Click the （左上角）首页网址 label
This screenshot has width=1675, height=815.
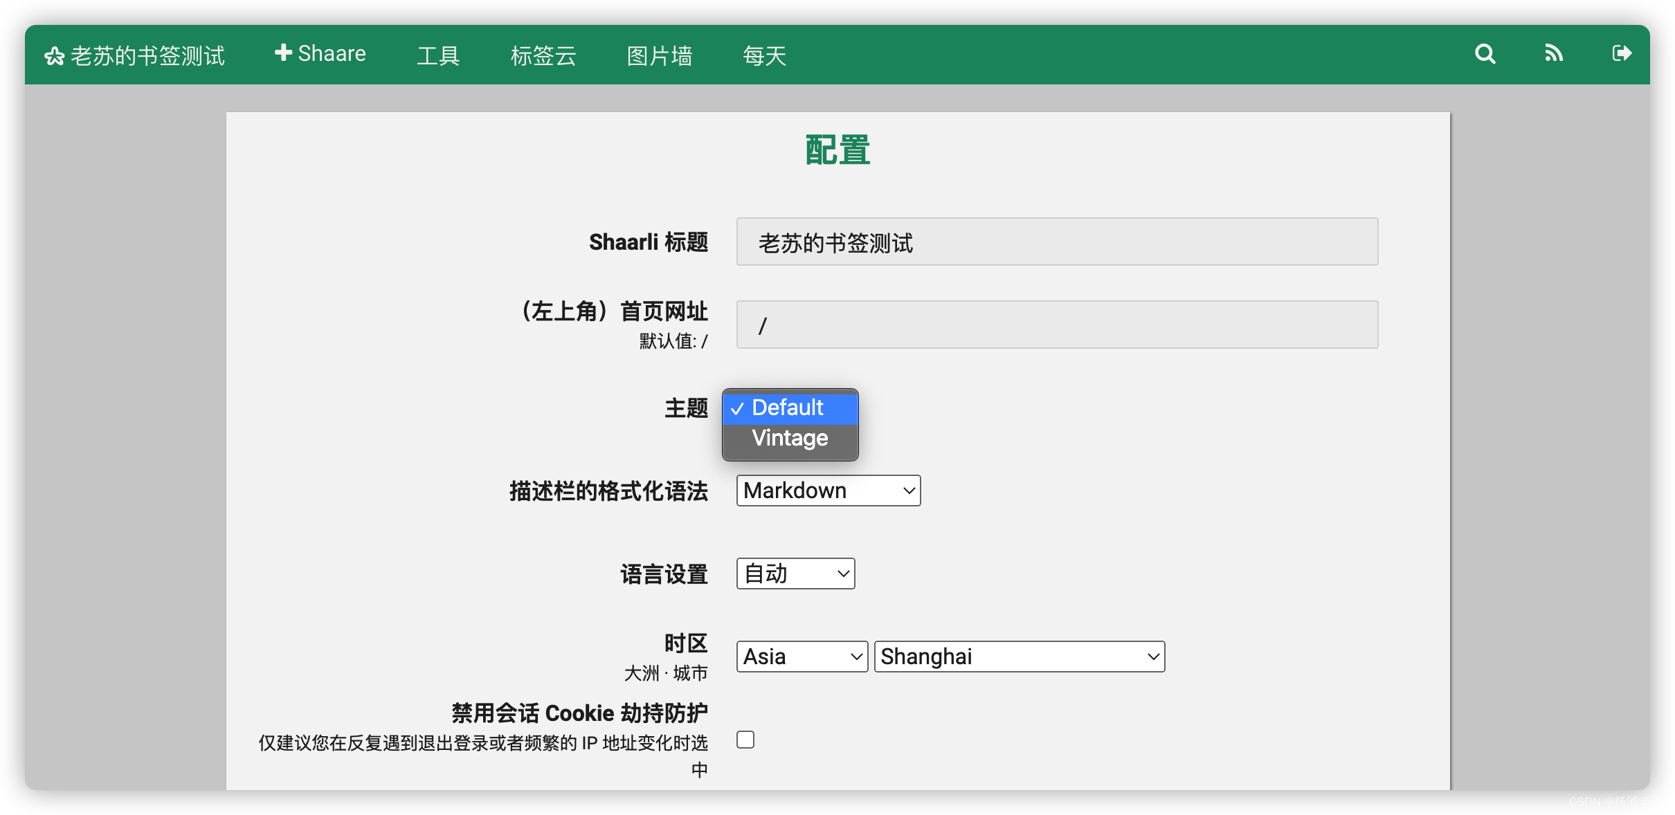click(613, 311)
